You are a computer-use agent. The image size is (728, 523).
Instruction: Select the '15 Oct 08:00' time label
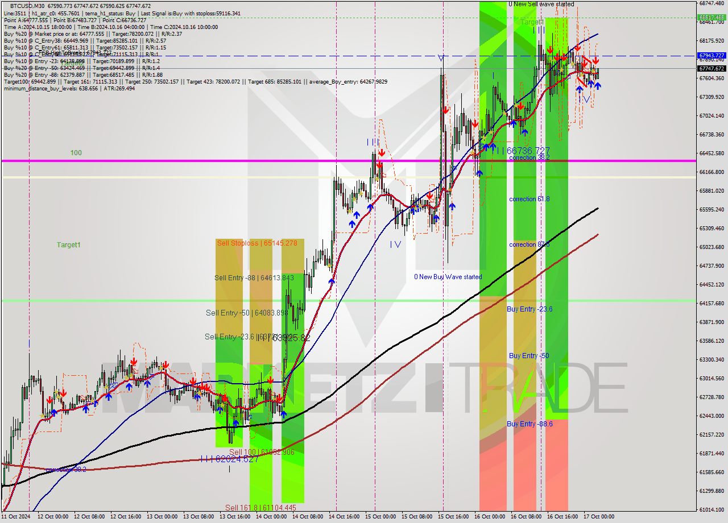pyautogui.click(x=416, y=517)
